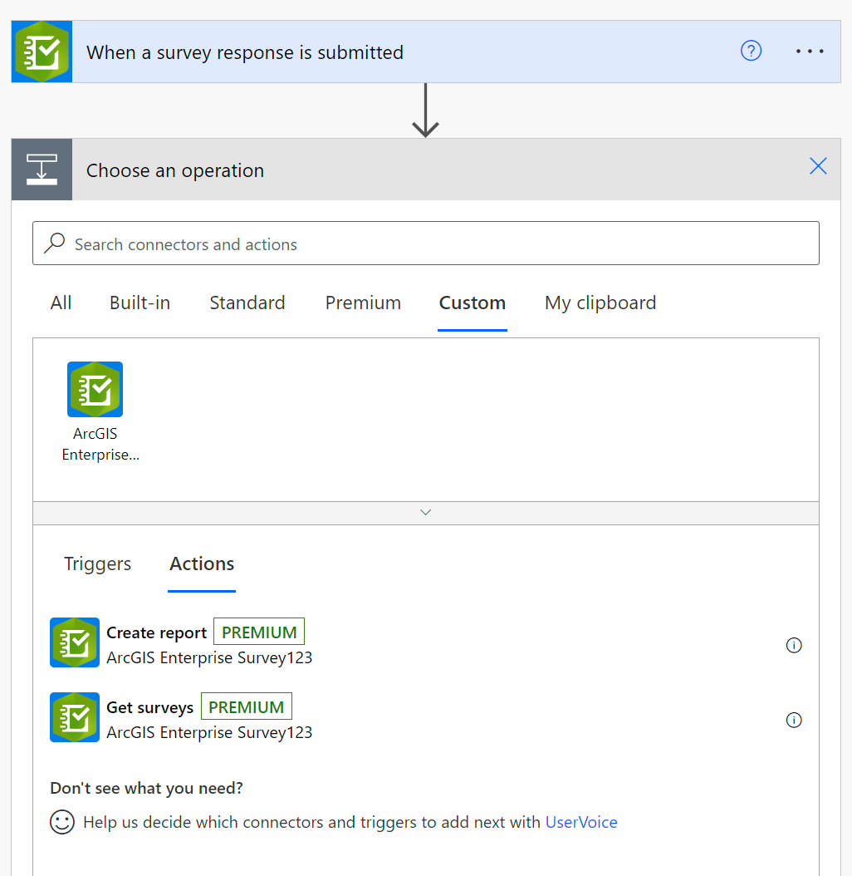Click the Survey123 trigger icon

pos(42,51)
